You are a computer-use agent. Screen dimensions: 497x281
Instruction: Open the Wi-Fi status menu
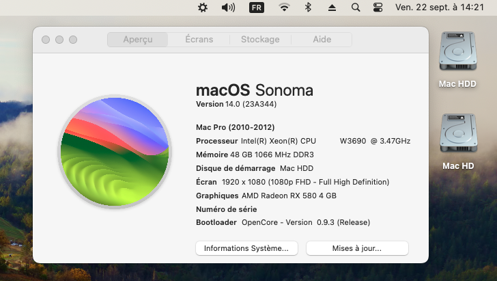click(x=284, y=8)
